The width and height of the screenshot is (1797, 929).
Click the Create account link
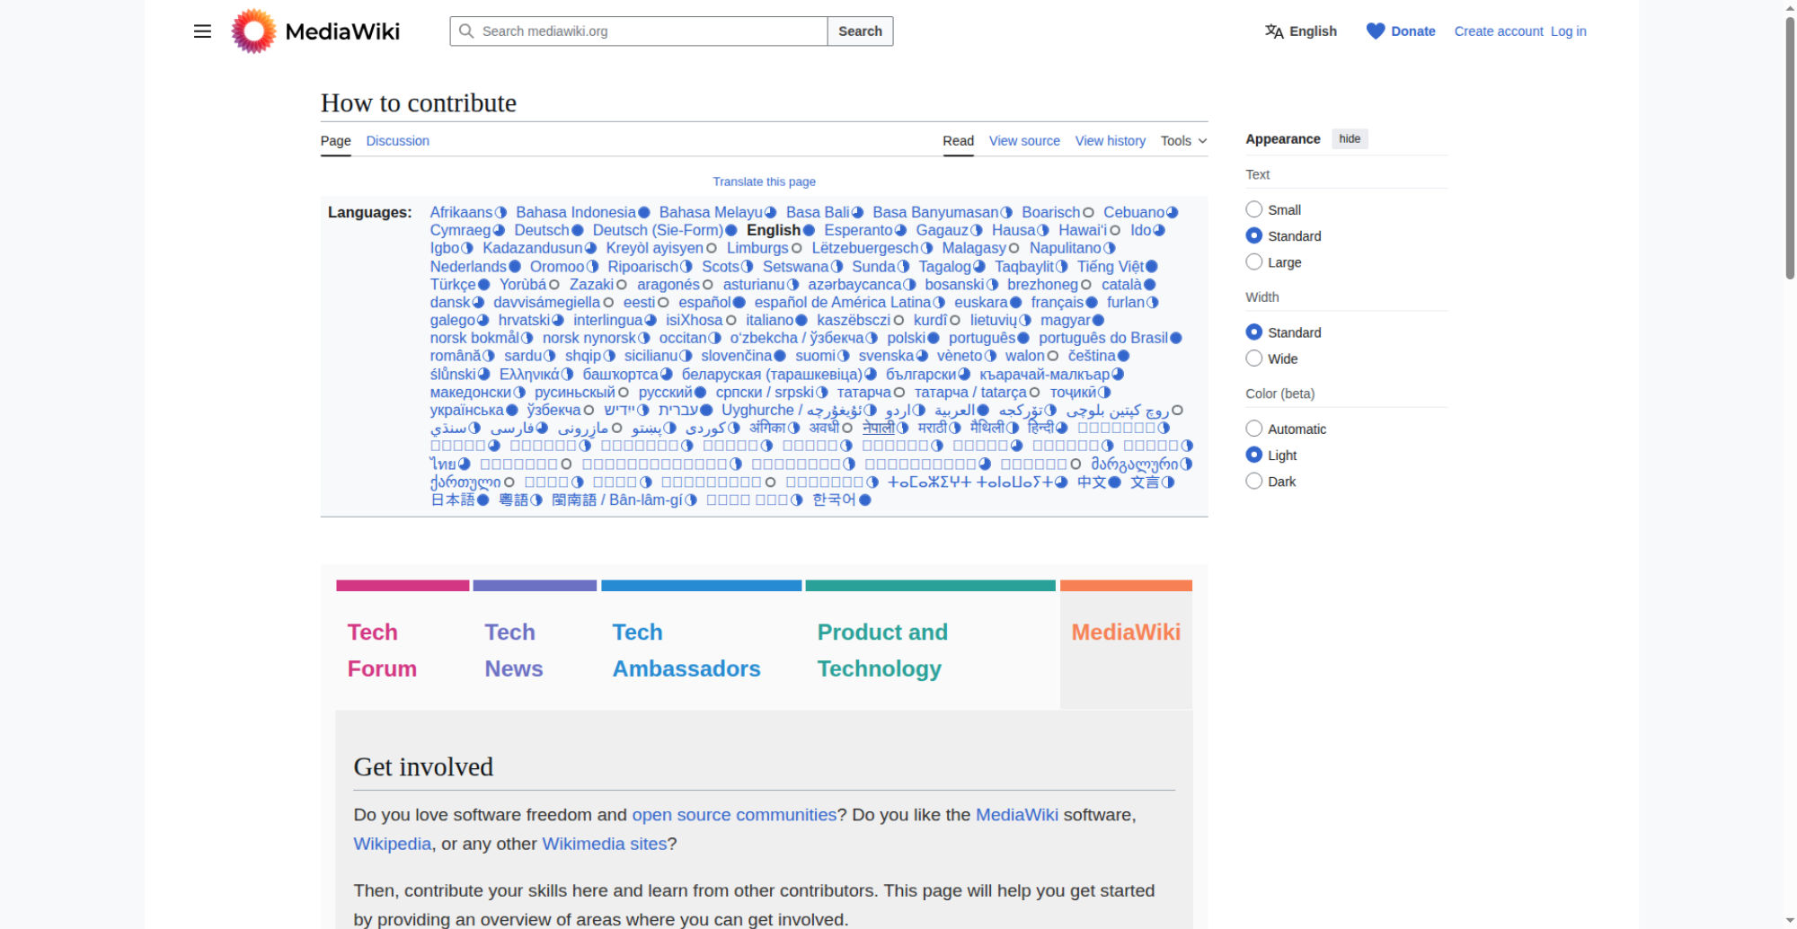pyautogui.click(x=1497, y=31)
